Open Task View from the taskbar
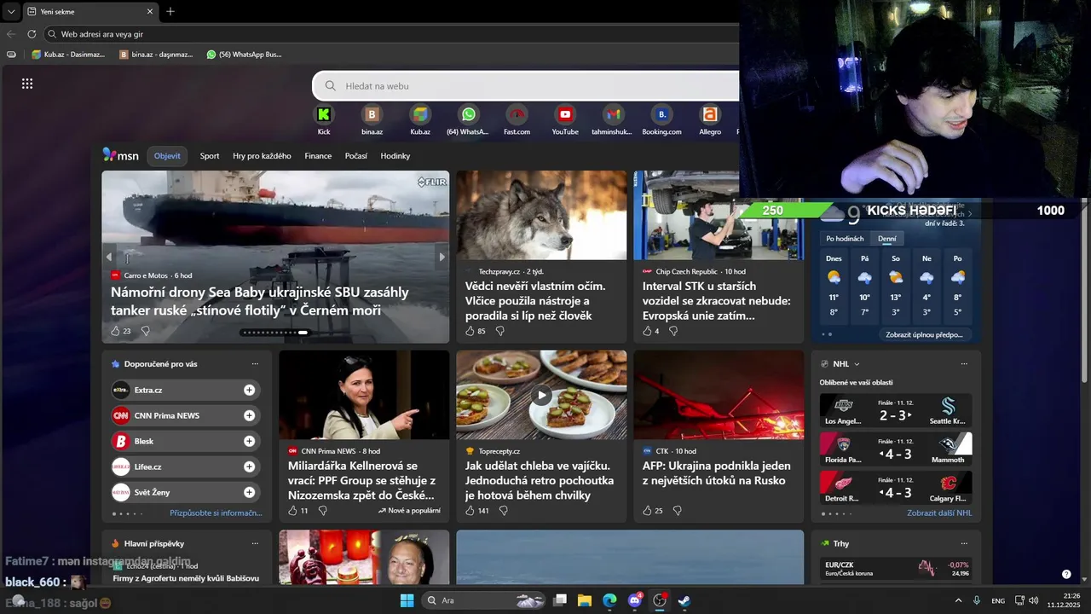The image size is (1091, 614). tap(560, 600)
